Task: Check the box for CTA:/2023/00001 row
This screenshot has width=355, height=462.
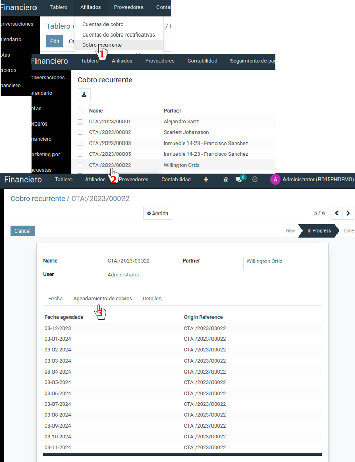Action: point(80,122)
